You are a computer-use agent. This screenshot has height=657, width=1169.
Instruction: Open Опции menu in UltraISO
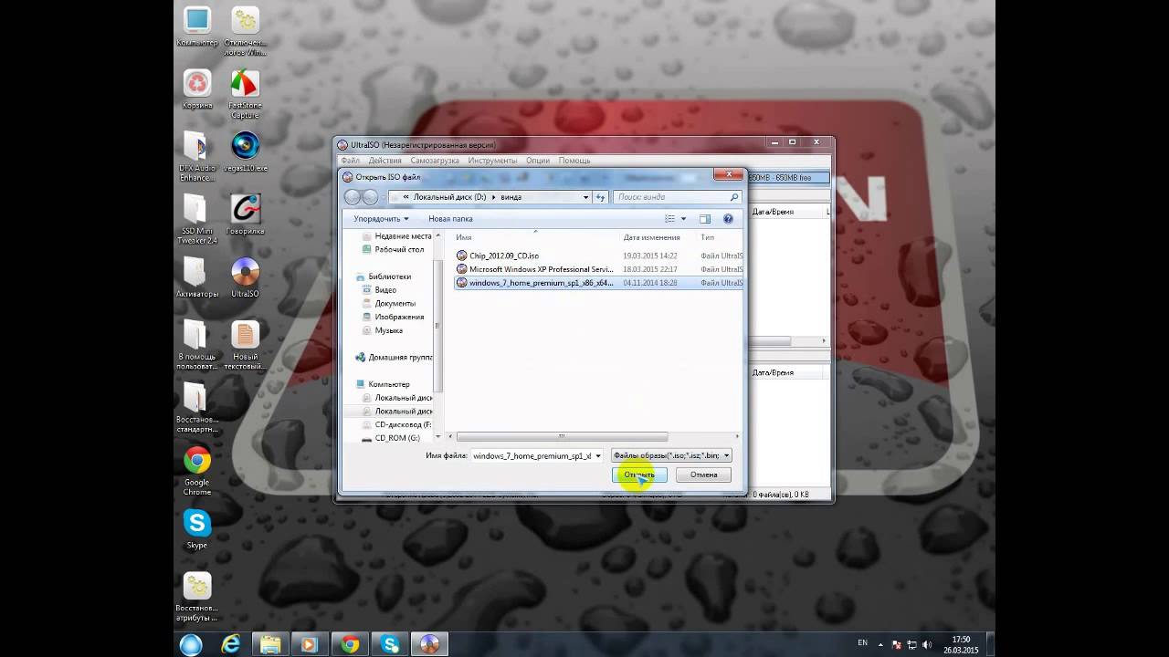coord(538,161)
